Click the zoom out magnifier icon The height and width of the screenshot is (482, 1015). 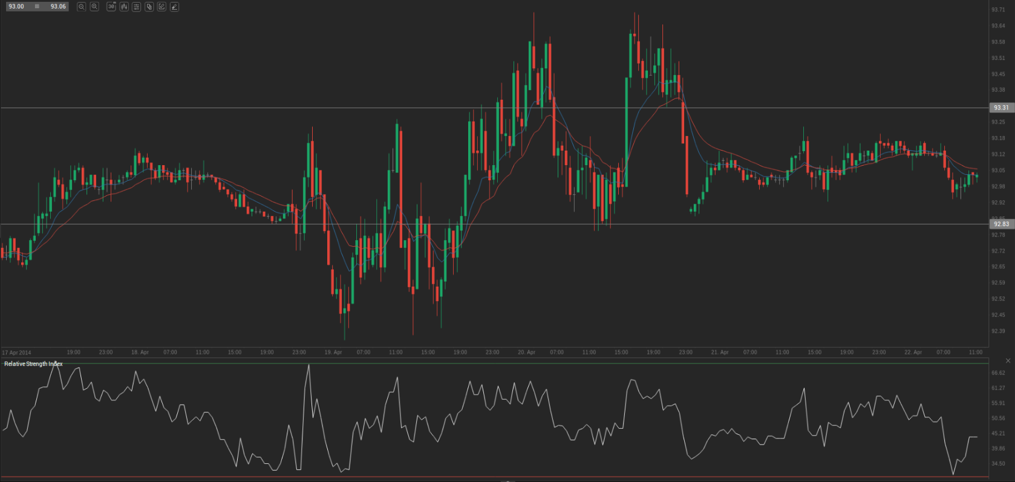[82, 7]
